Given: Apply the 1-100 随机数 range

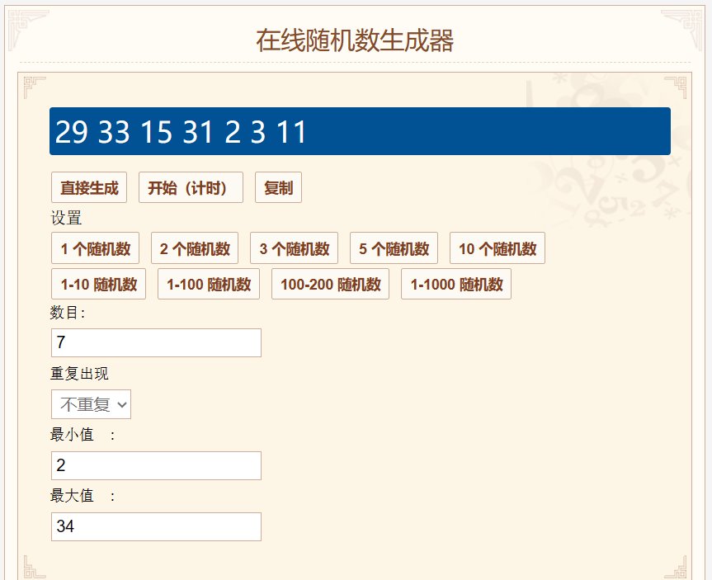Looking at the screenshot, I should point(209,284).
